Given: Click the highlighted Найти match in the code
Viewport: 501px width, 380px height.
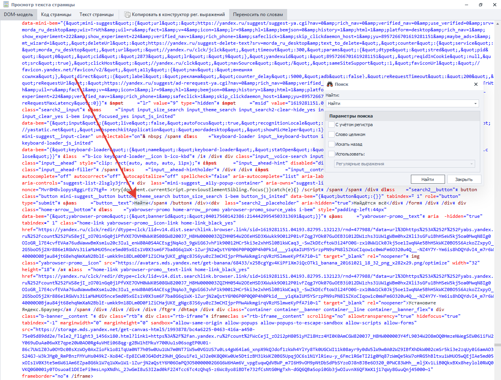Looking at the screenshot, I should pyautogui.click(x=141, y=203).
